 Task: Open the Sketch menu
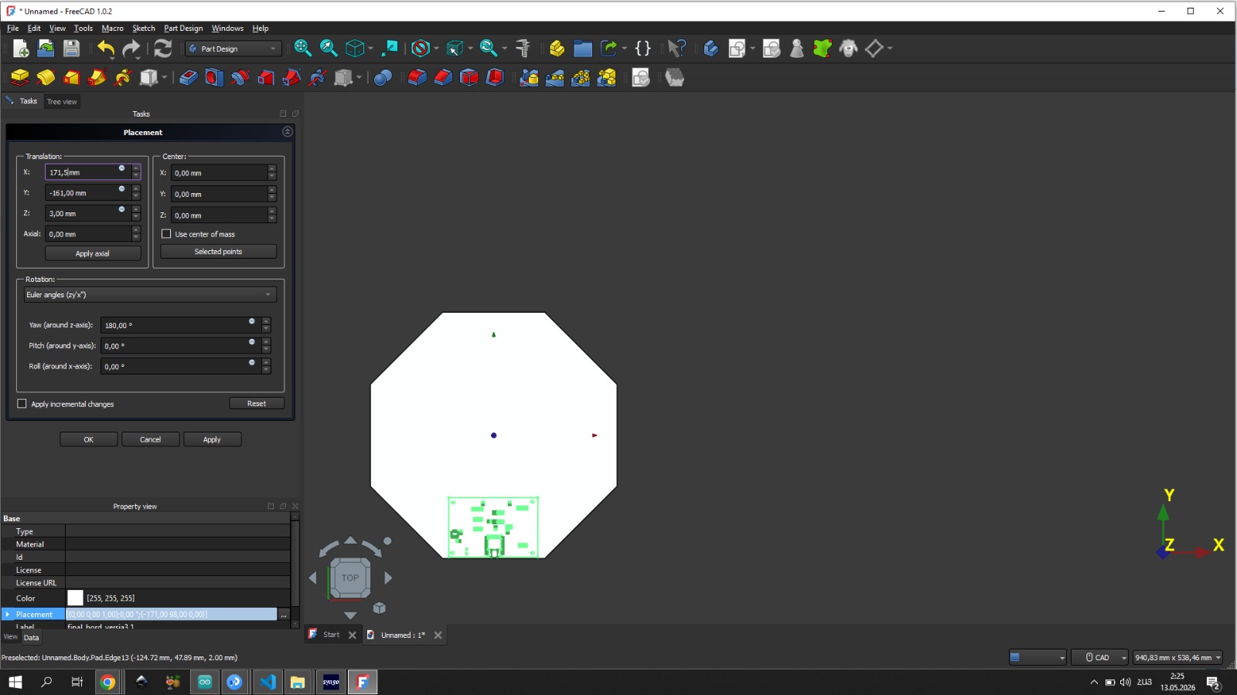[144, 29]
